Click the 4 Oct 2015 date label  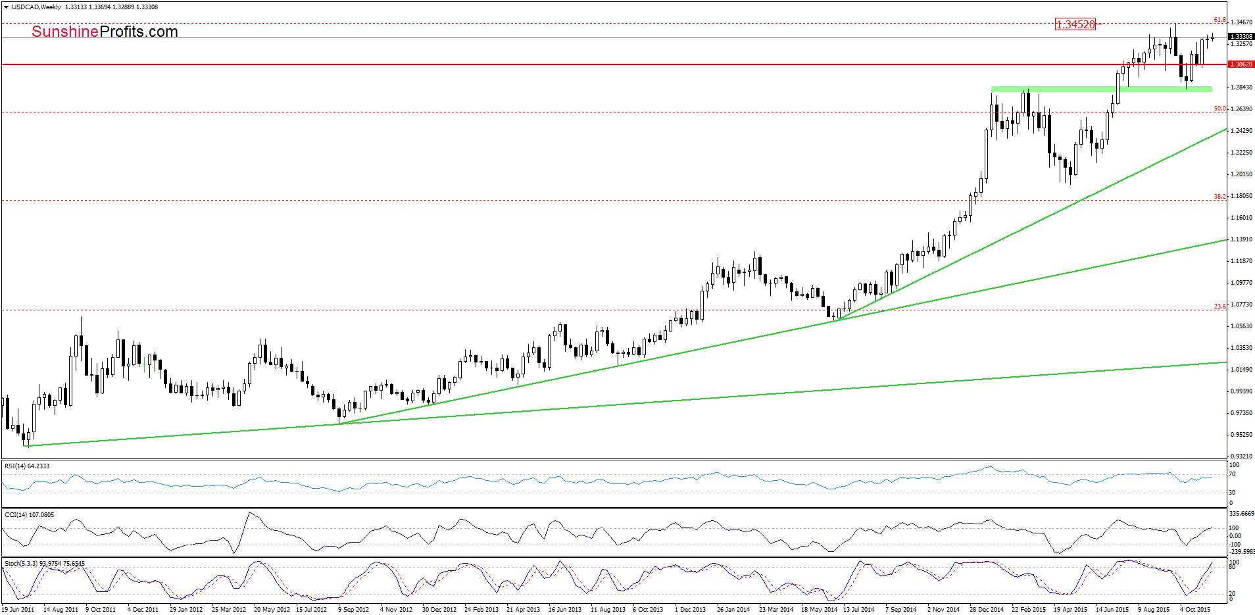point(1195,610)
